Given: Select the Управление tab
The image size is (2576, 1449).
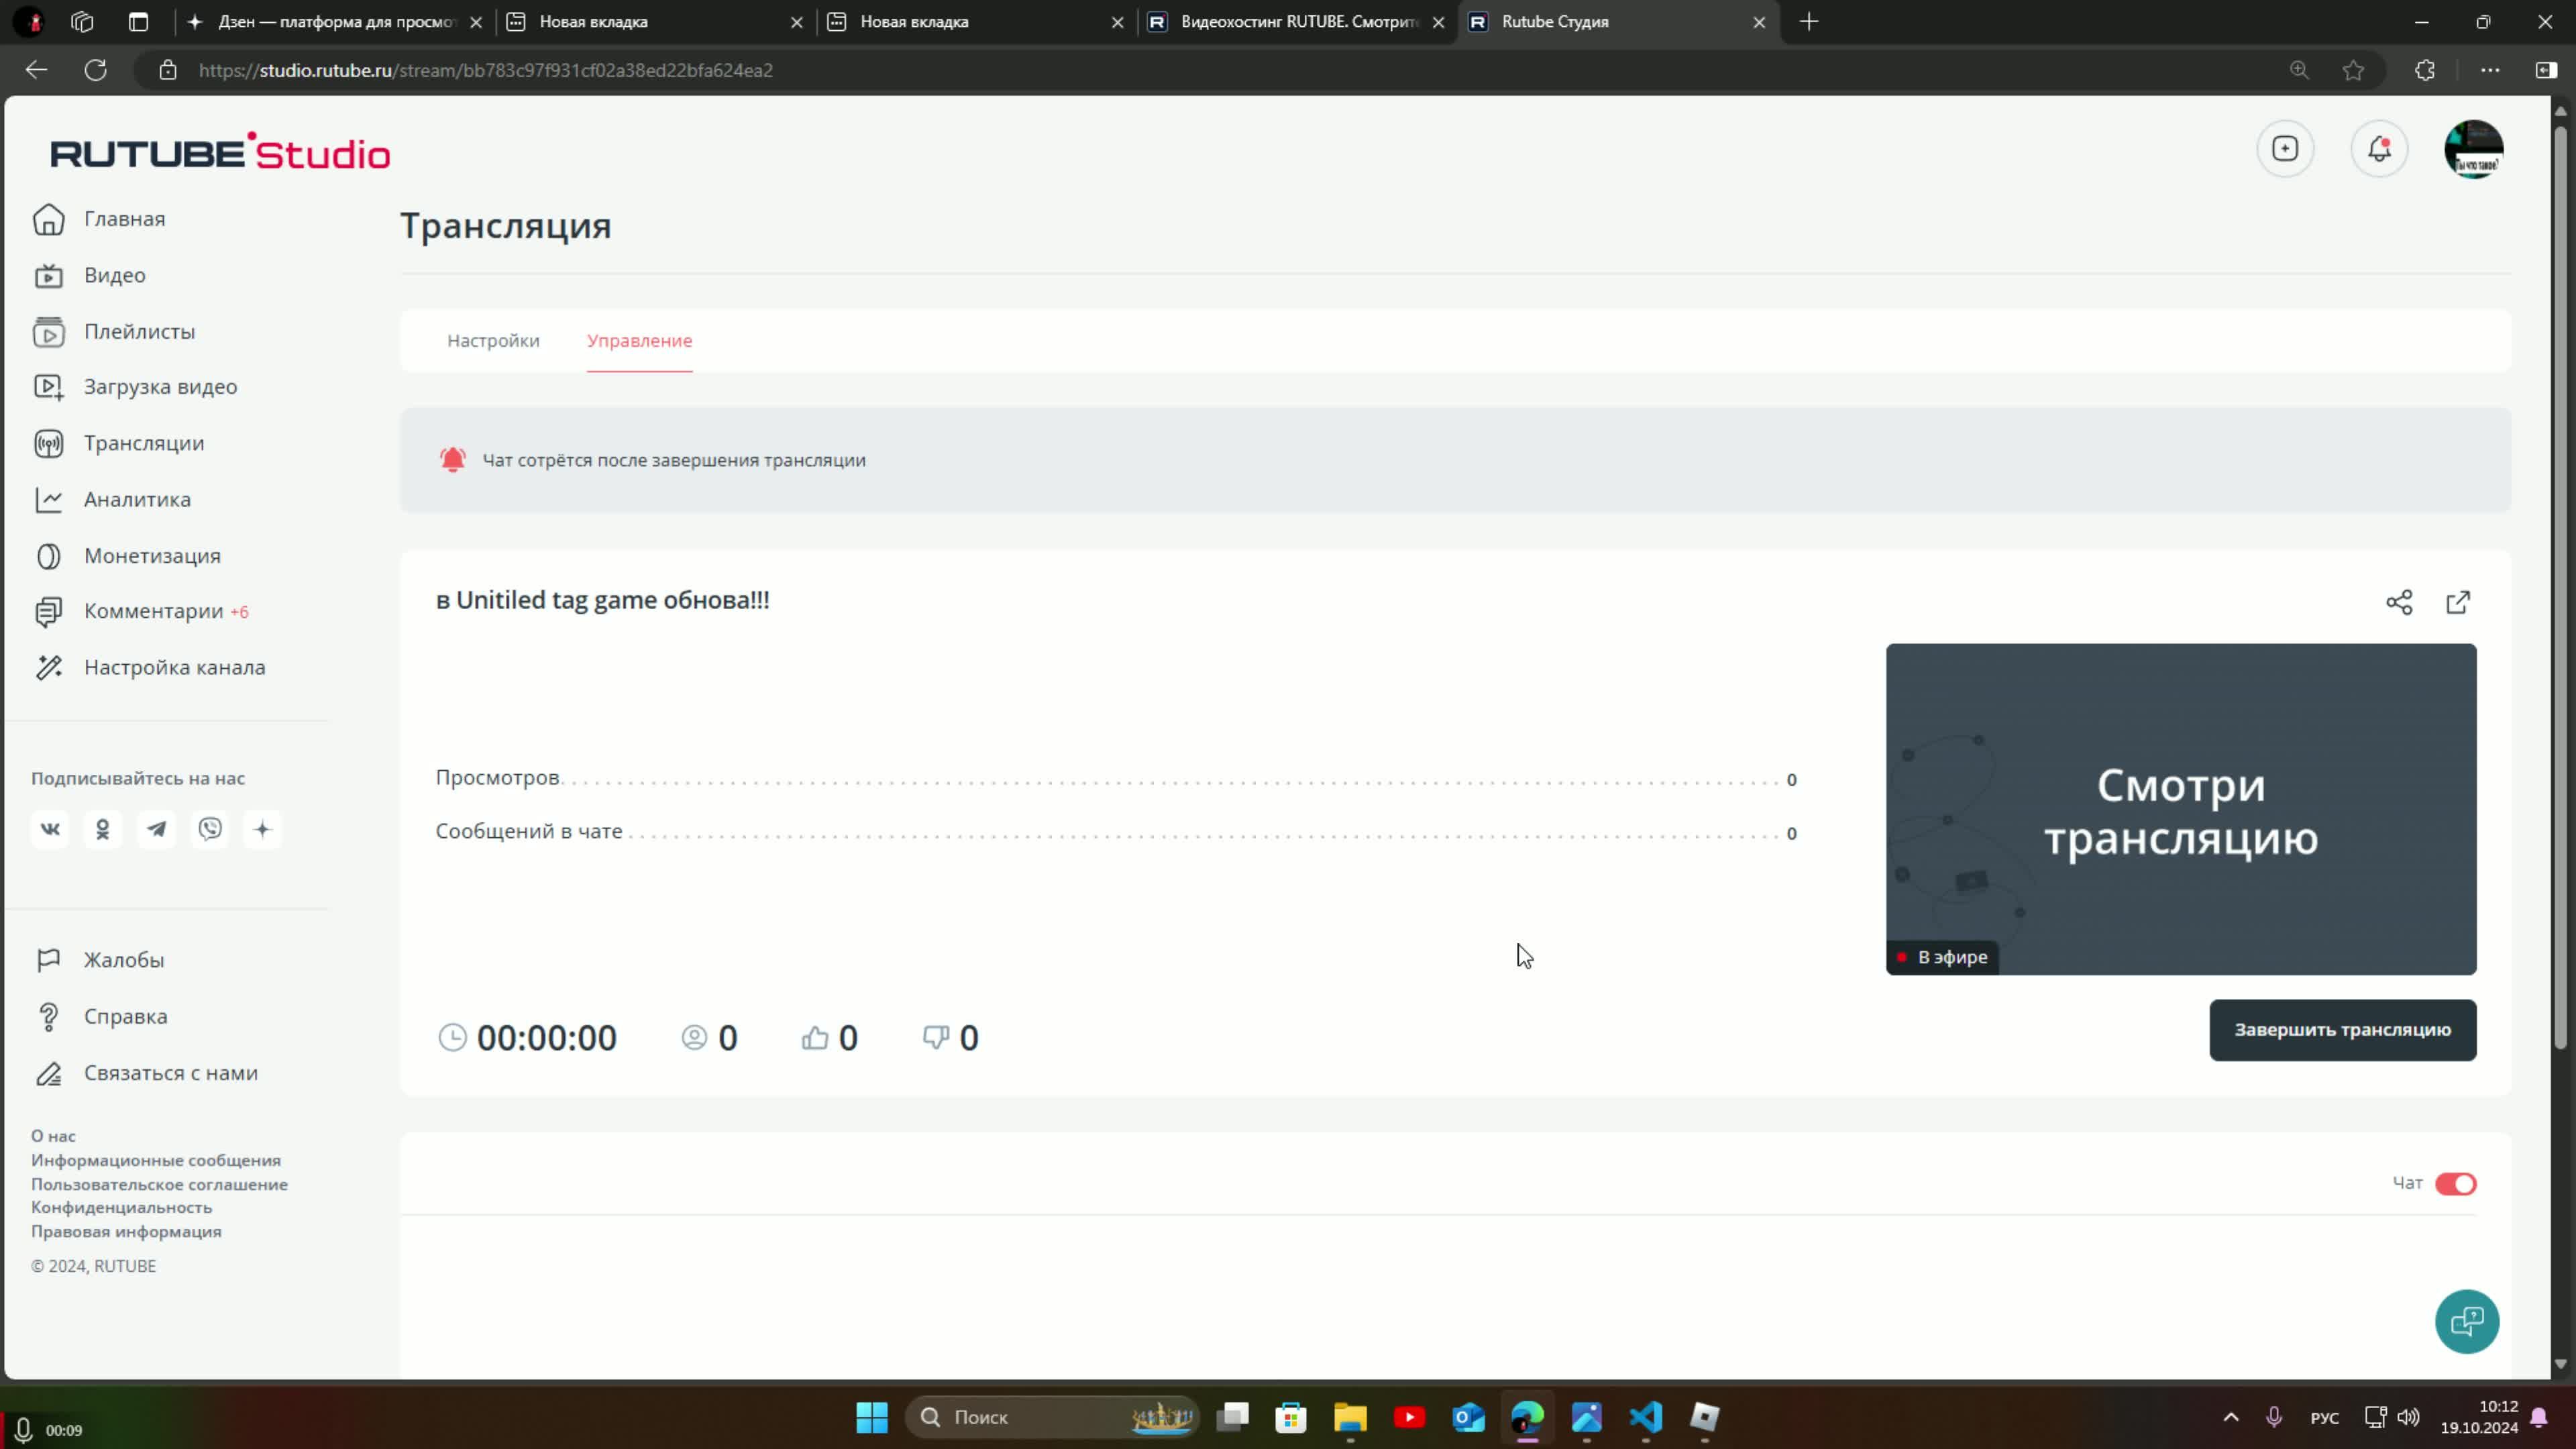Looking at the screenshot, I should click(x=639, y=341).
